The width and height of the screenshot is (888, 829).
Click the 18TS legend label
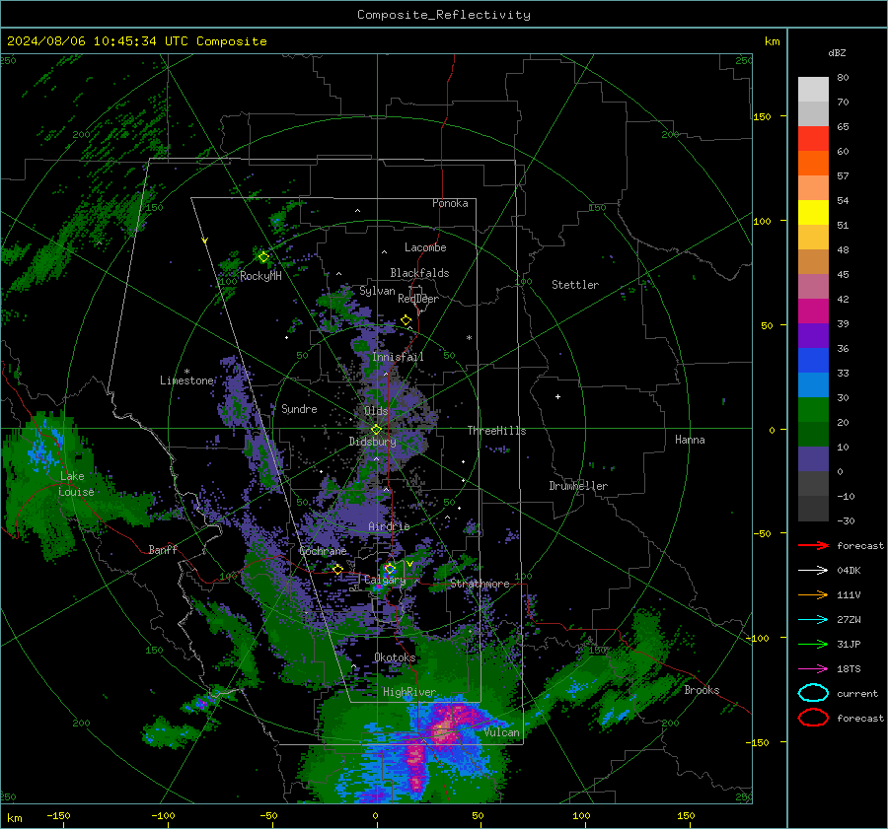click(849, 669)
